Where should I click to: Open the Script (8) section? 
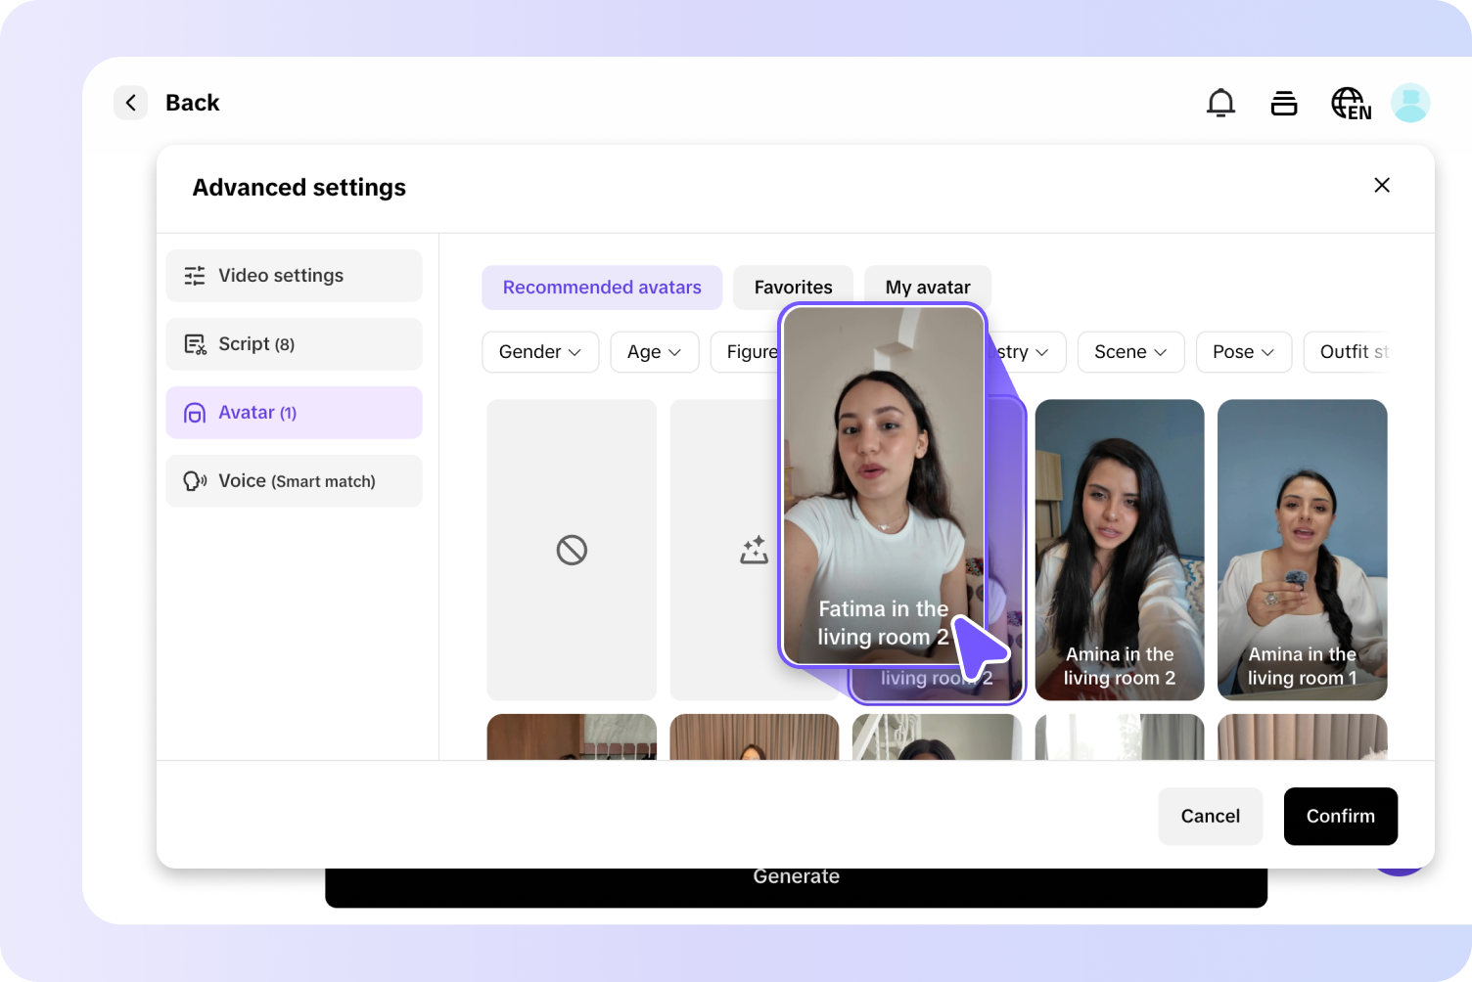point(294,344)
